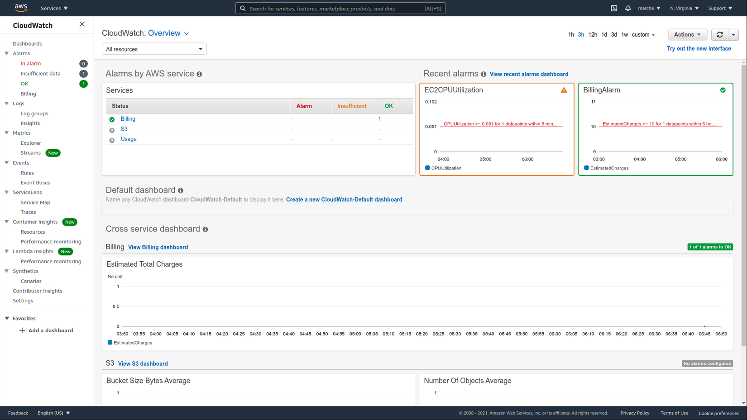Open the CloudWatch Overview dropdown

click(x=168, y=33)
